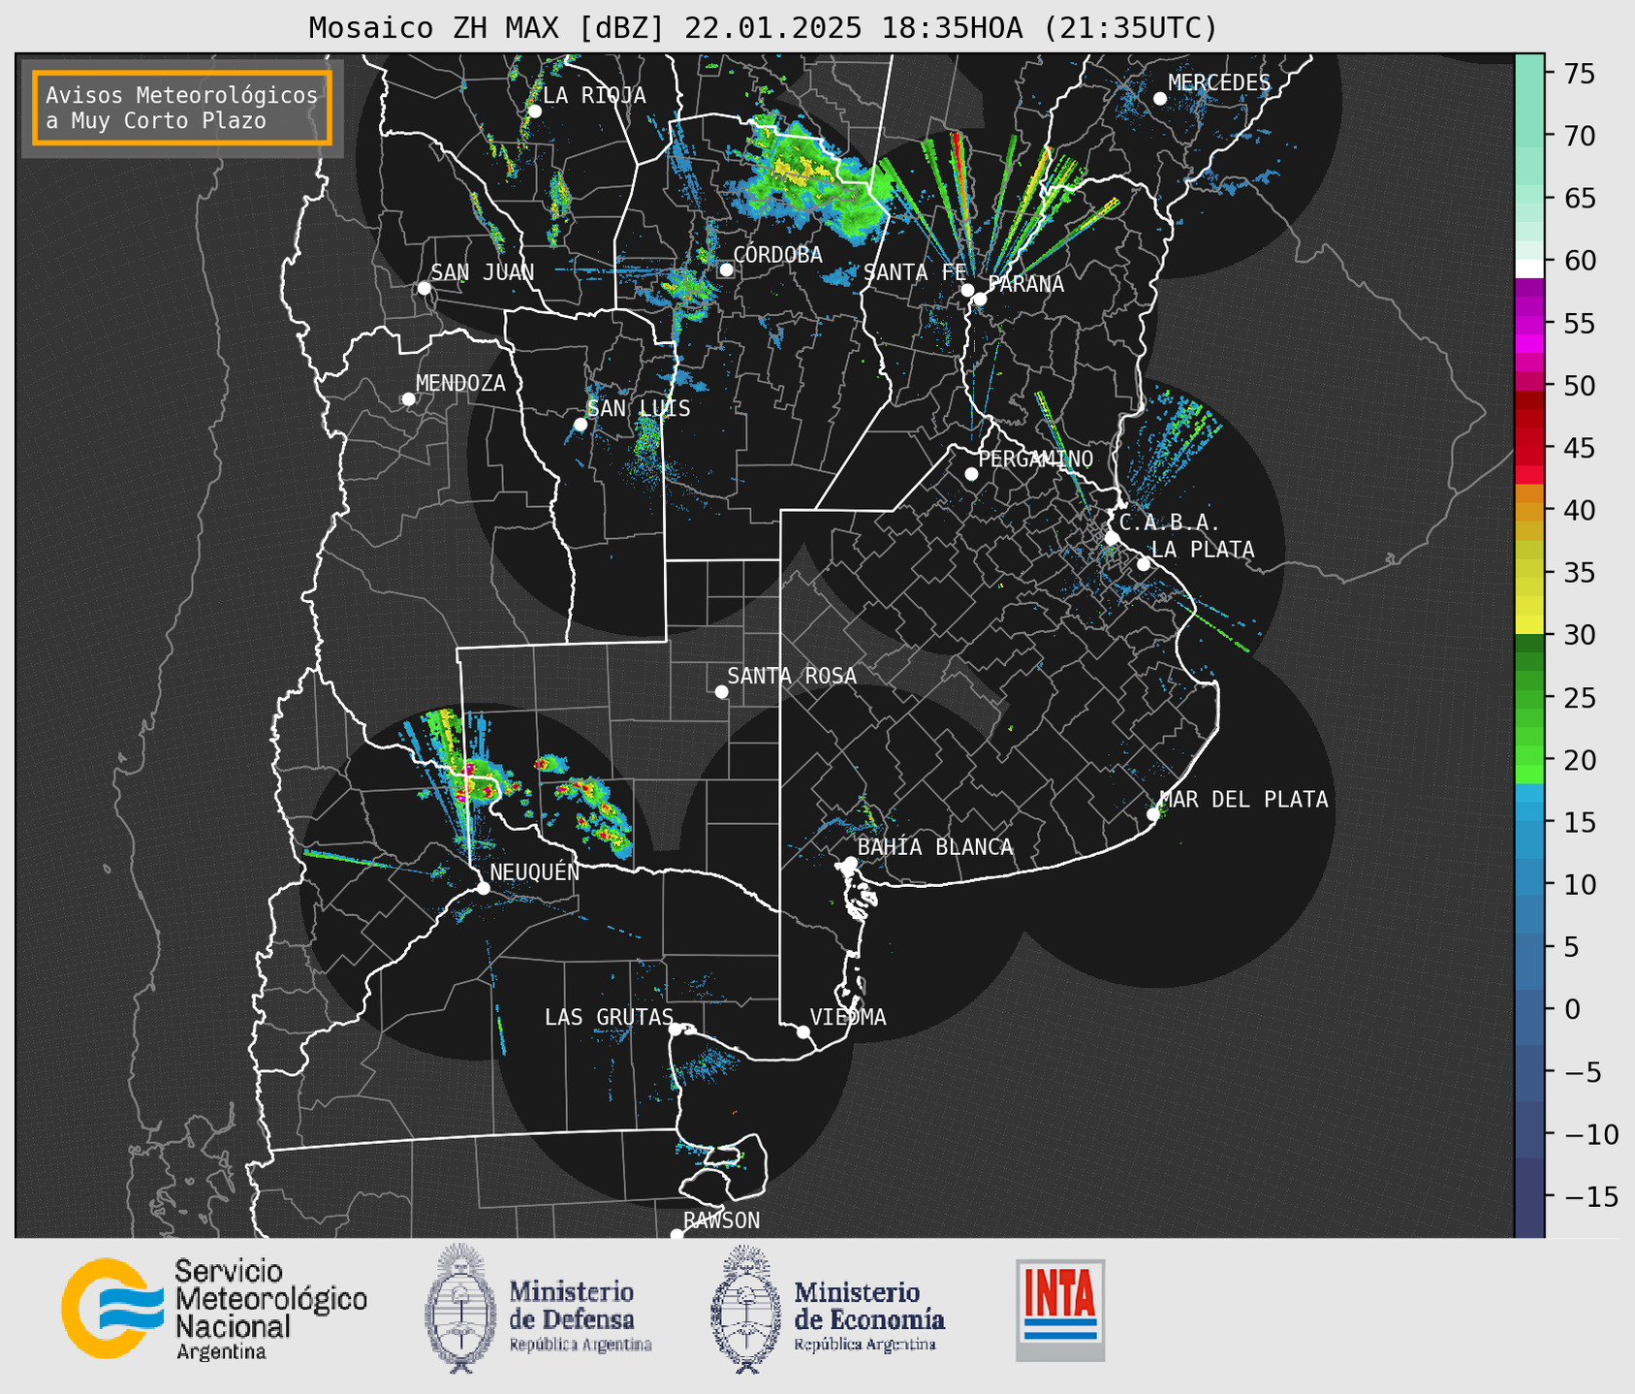Click the Ministerio de Defensa emblem
The image size is (1635, 1394).
click(460, 1309)
